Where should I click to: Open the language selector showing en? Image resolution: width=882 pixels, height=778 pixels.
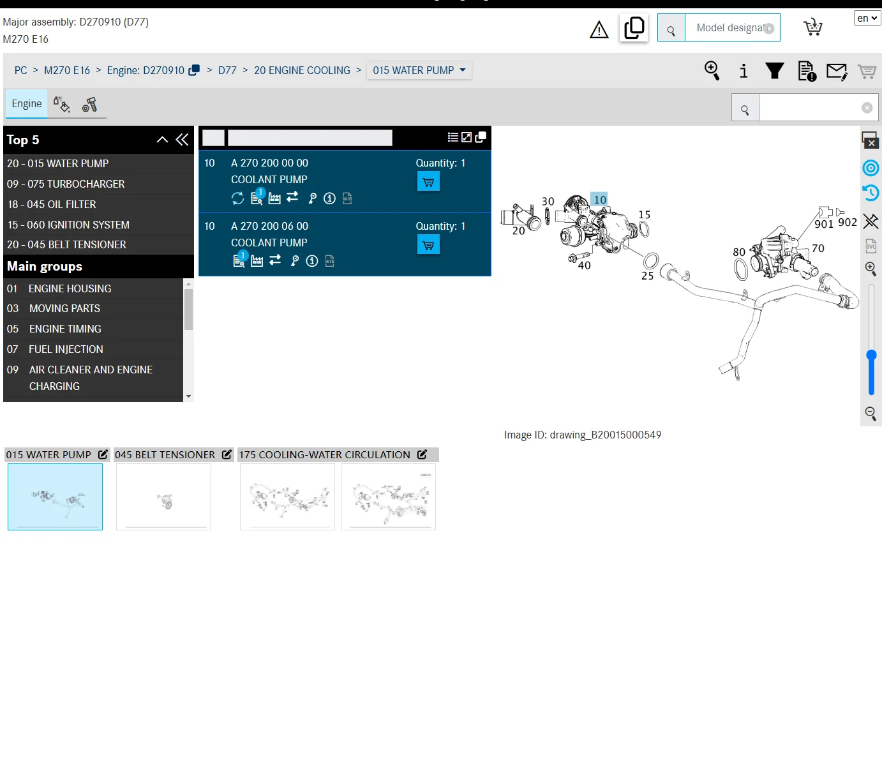tap(867, 18)
